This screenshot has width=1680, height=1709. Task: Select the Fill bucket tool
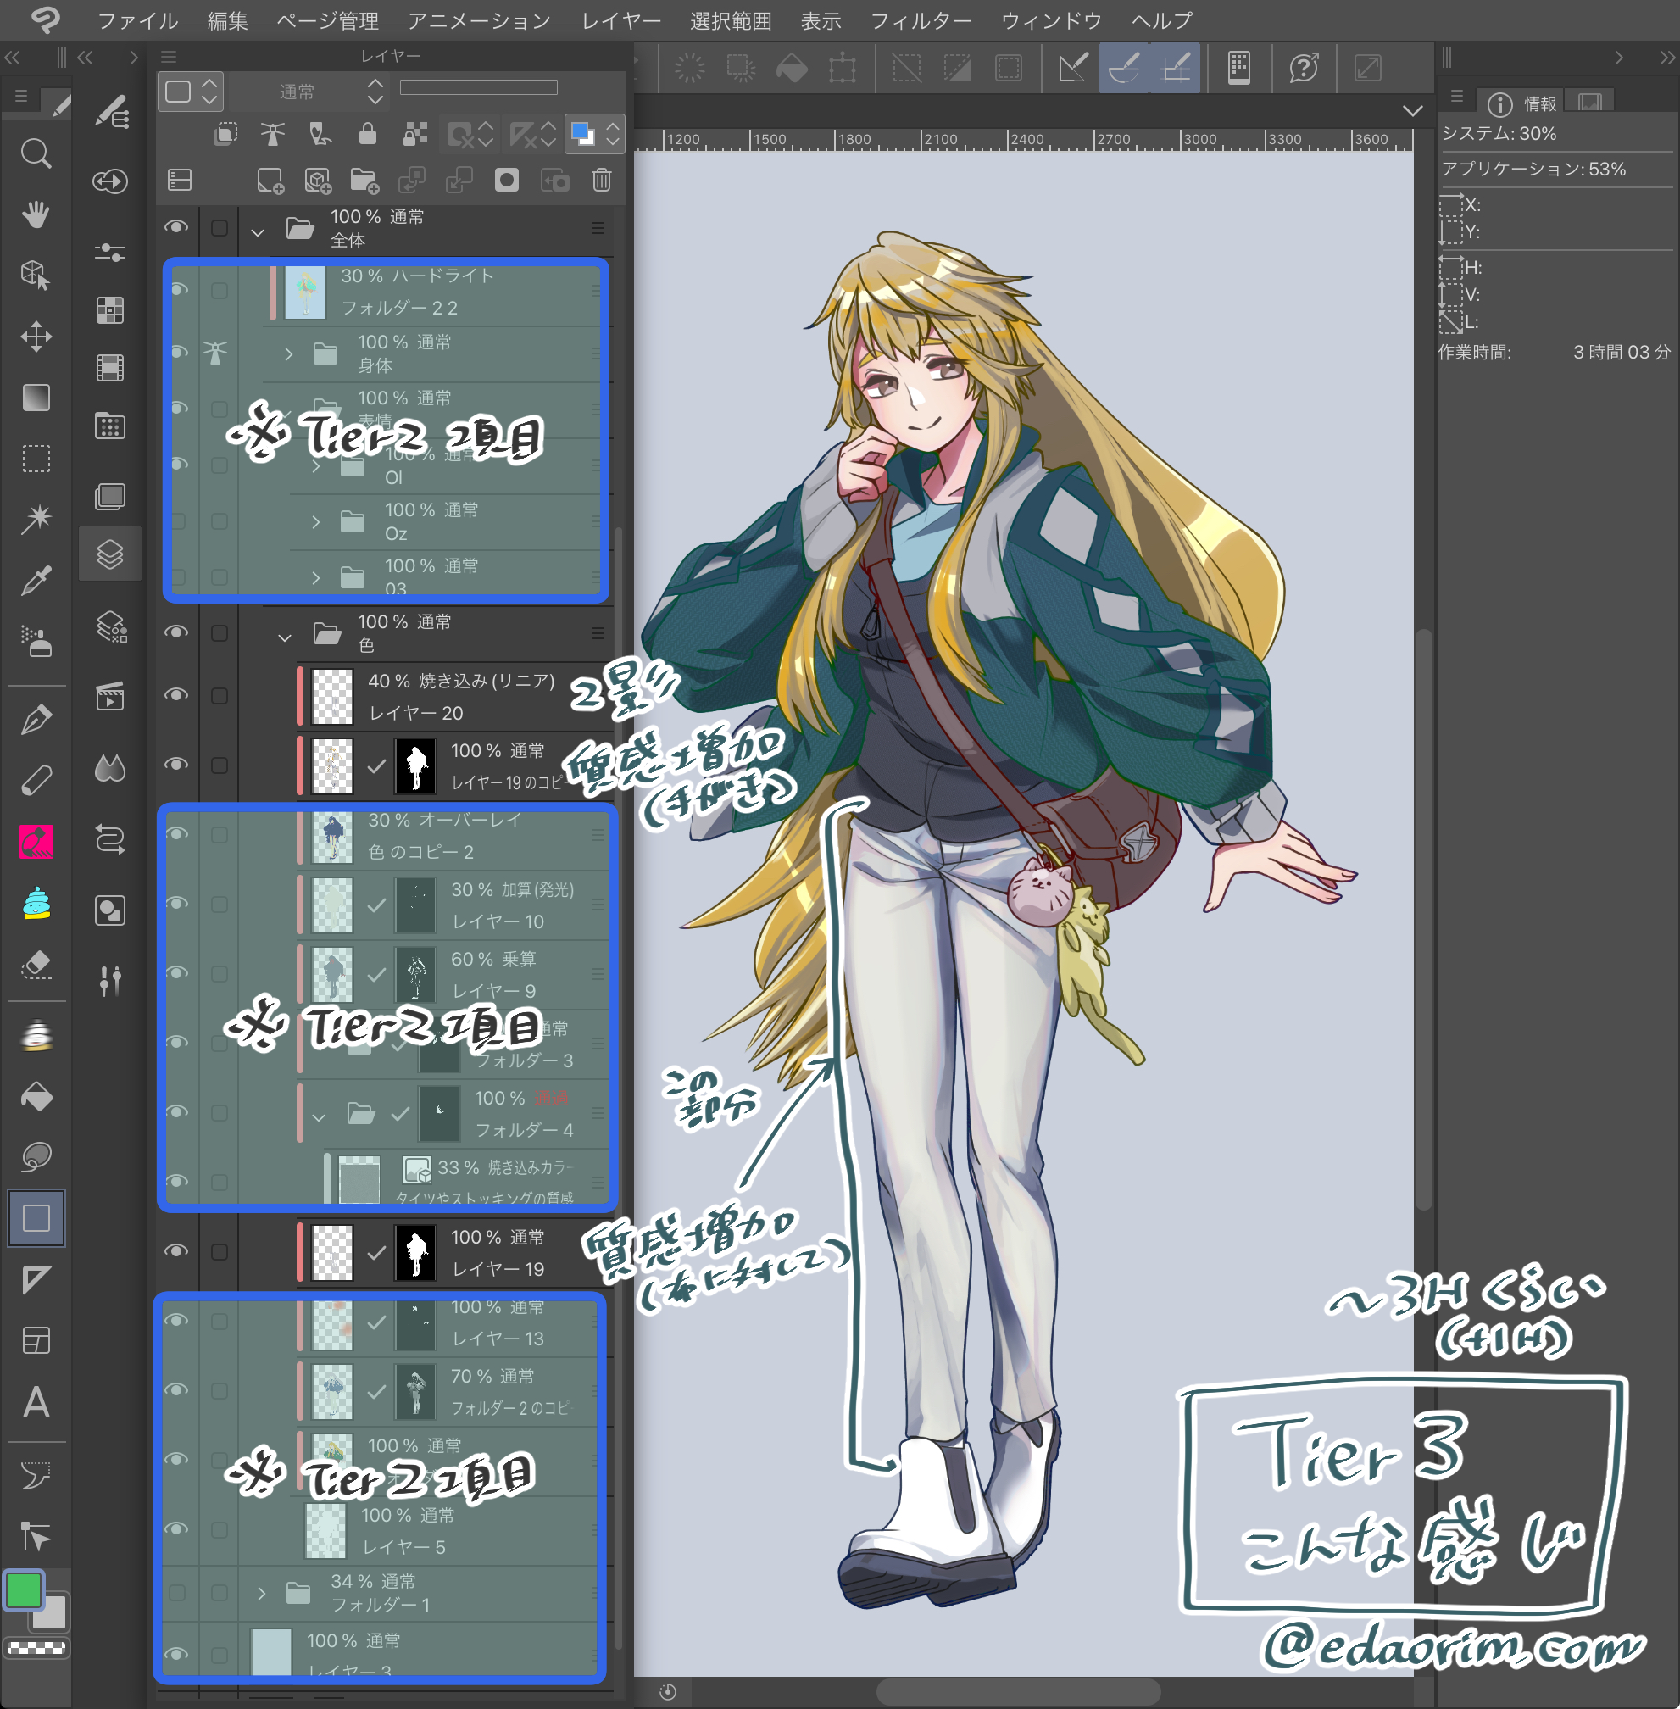tap(36, 1096)
